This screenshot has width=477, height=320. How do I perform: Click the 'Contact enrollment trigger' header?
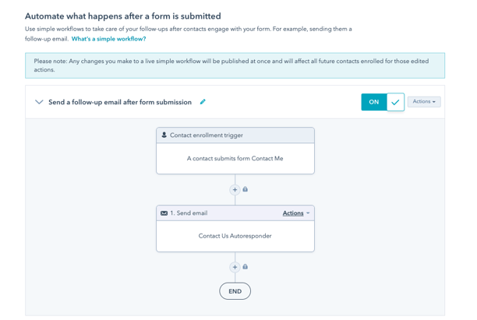tap(235, 135)
